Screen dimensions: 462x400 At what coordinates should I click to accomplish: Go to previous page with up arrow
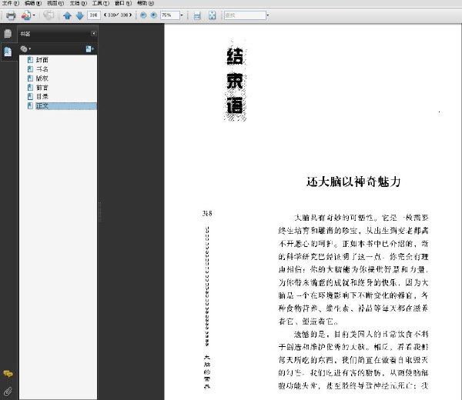(68, 15)
